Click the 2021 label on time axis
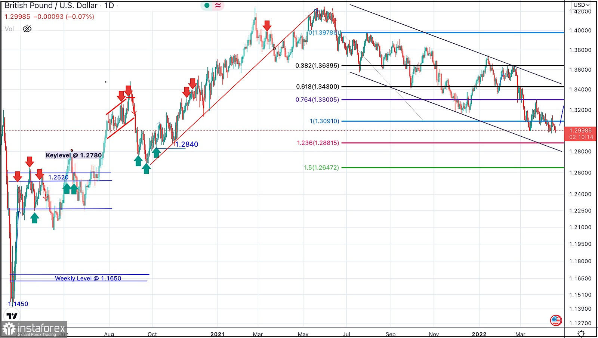 [x=218, y=334]
